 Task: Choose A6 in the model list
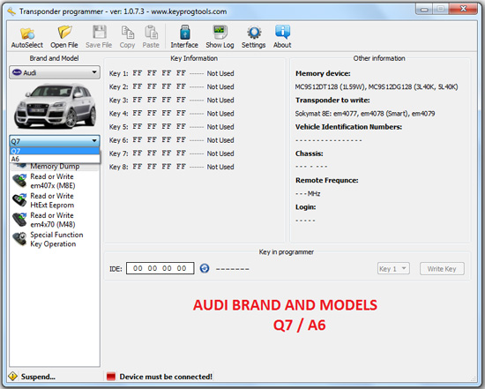[55, 159]
